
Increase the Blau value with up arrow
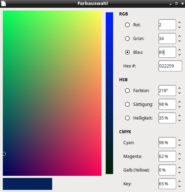tap(179, 50)
